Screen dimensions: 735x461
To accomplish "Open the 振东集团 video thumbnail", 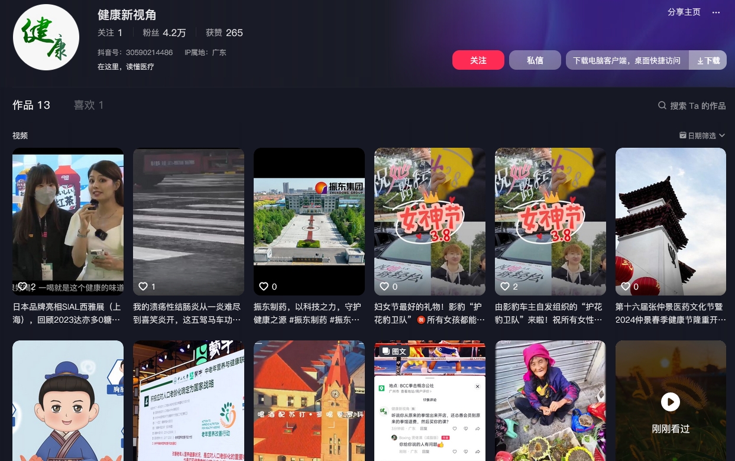I will click(309, 222).
